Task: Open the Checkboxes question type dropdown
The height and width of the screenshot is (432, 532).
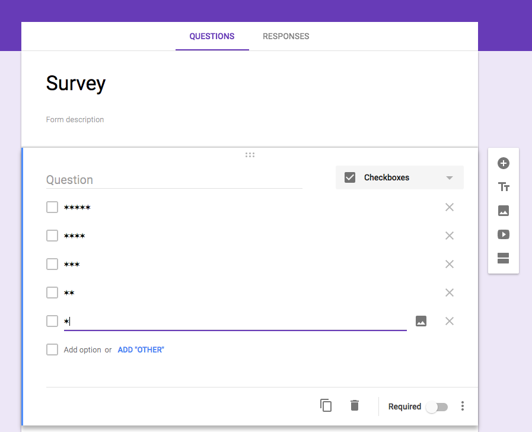Action: pyautogui.click(x=399, y=177)
